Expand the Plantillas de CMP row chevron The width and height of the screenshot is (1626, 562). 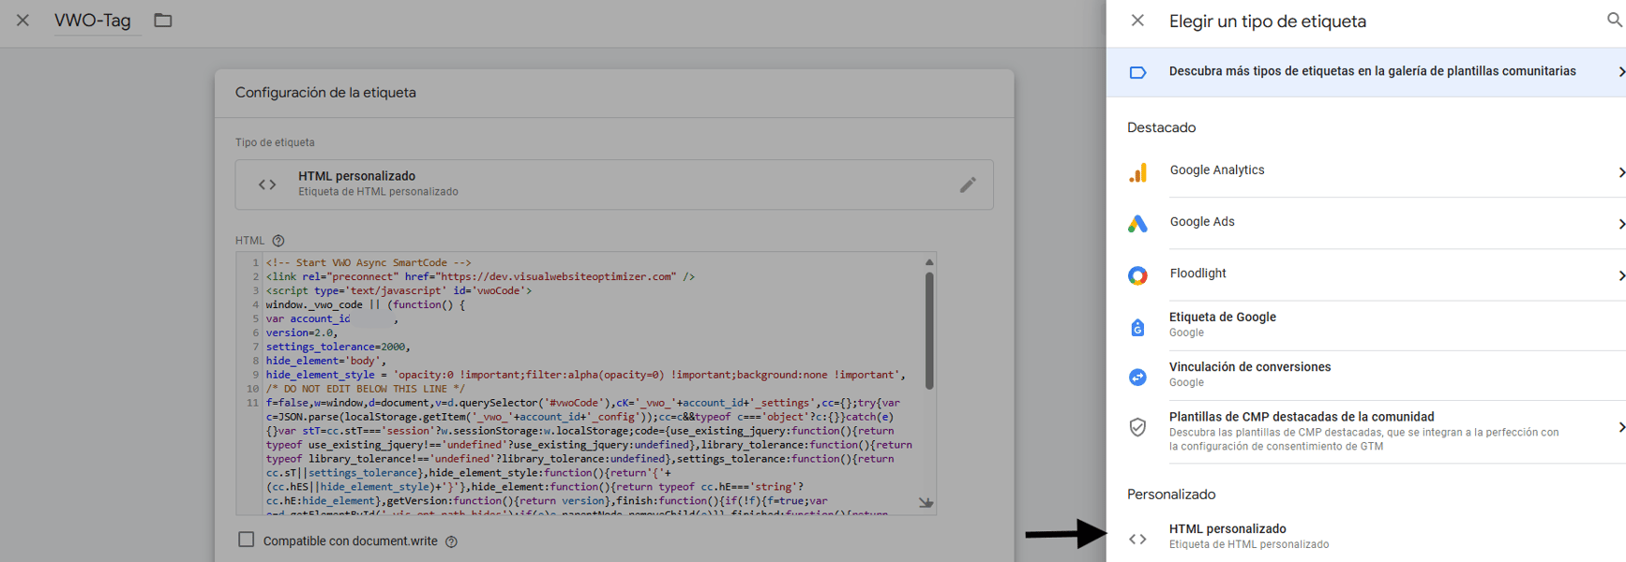(x=1620, y=427)
